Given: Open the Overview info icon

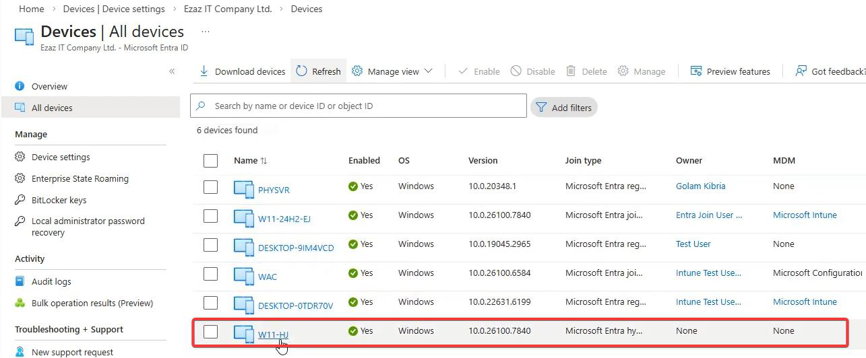Looking at the screenshot, I should coord(20,86).
